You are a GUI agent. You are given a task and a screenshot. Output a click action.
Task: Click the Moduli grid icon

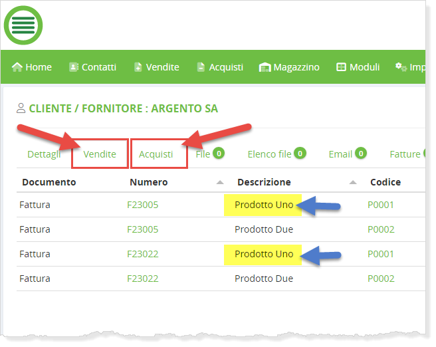tap(341, 67)
